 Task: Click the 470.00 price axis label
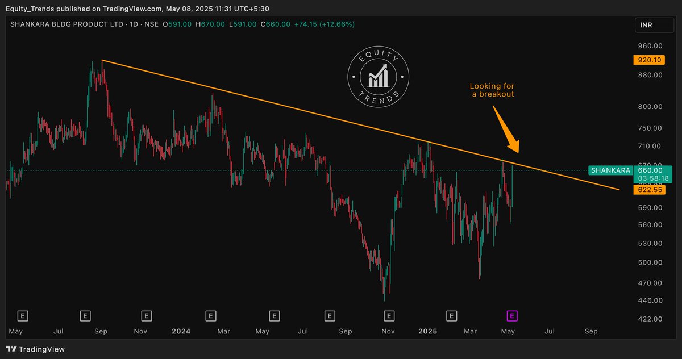click(650, 282)
